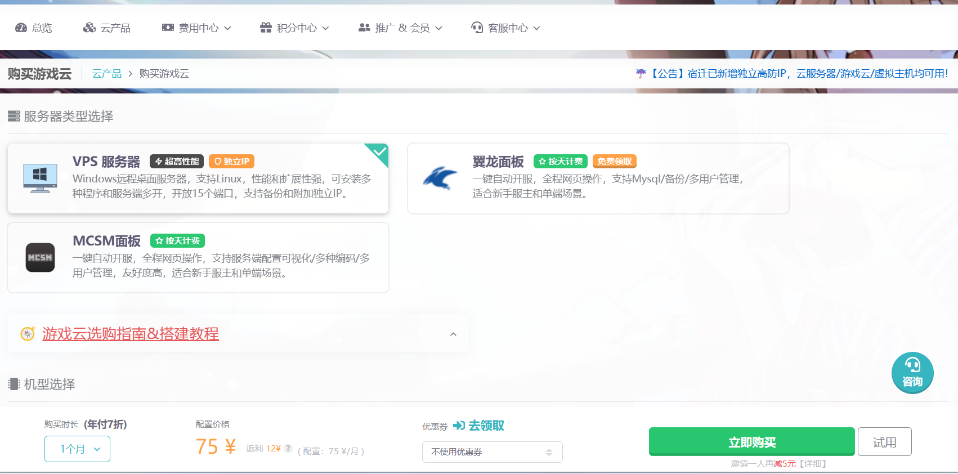Select the VPS 服务器 server type card
Viewport: 958px width, 474px height.
point(198,178)
